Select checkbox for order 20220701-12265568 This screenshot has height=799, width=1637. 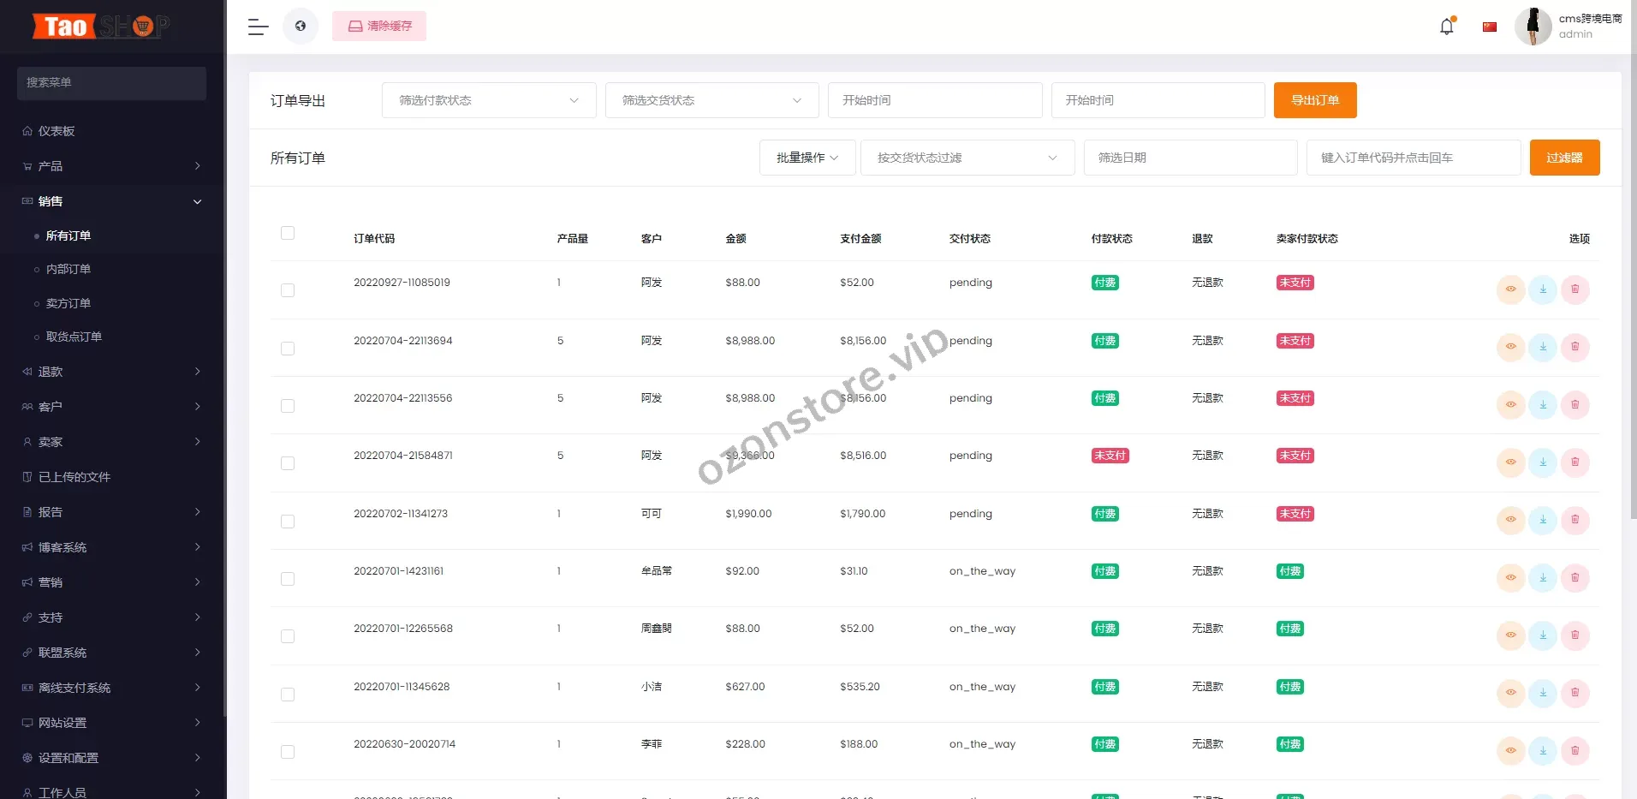[x=288, y=636]
